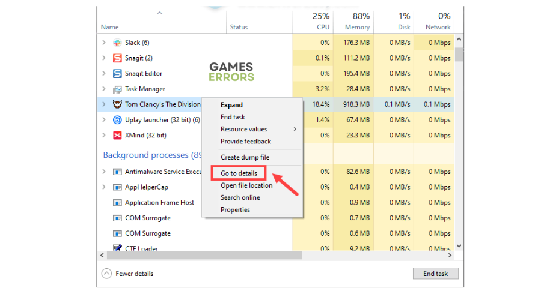The image size is (541, 300).
Task: Click the Antimalware Service Executable icon
Action: tap(117, 172)
